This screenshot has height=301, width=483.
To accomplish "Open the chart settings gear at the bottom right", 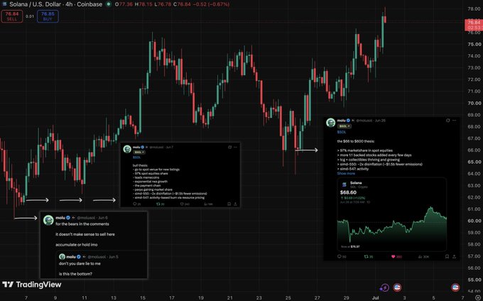I will coord(477,298).
